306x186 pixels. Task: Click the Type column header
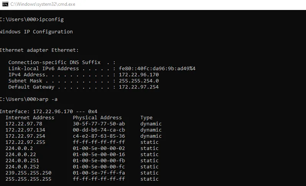[x=146, y=117]
